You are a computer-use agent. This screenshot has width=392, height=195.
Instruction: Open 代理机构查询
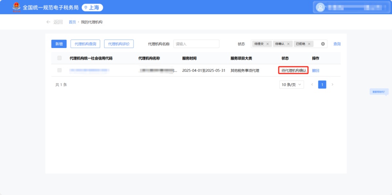click(85, 44)
